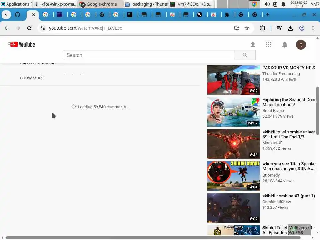Open skibidi combine 43 (part 1) title
Image resolution: width=320 pixels, height=240 pixels.
coord(288,196)
